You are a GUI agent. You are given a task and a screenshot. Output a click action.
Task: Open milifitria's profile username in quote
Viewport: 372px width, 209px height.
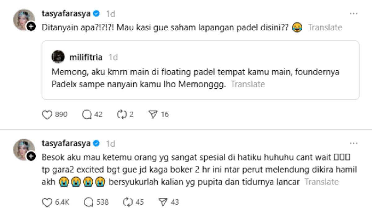coord(86,57)
